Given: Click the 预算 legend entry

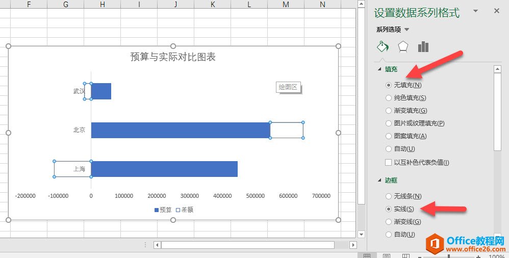Looking at the screenshot, I should (163, 210).
